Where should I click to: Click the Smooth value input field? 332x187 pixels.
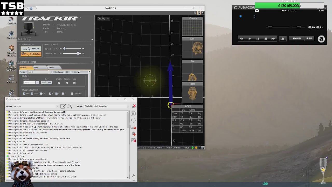coord(55,54)
